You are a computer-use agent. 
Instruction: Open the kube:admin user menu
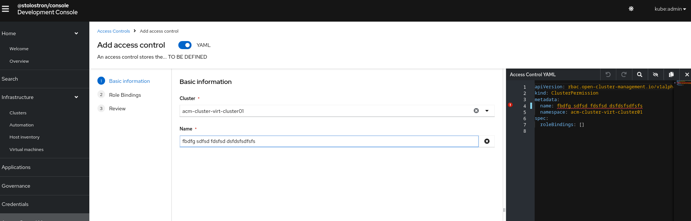670,9
